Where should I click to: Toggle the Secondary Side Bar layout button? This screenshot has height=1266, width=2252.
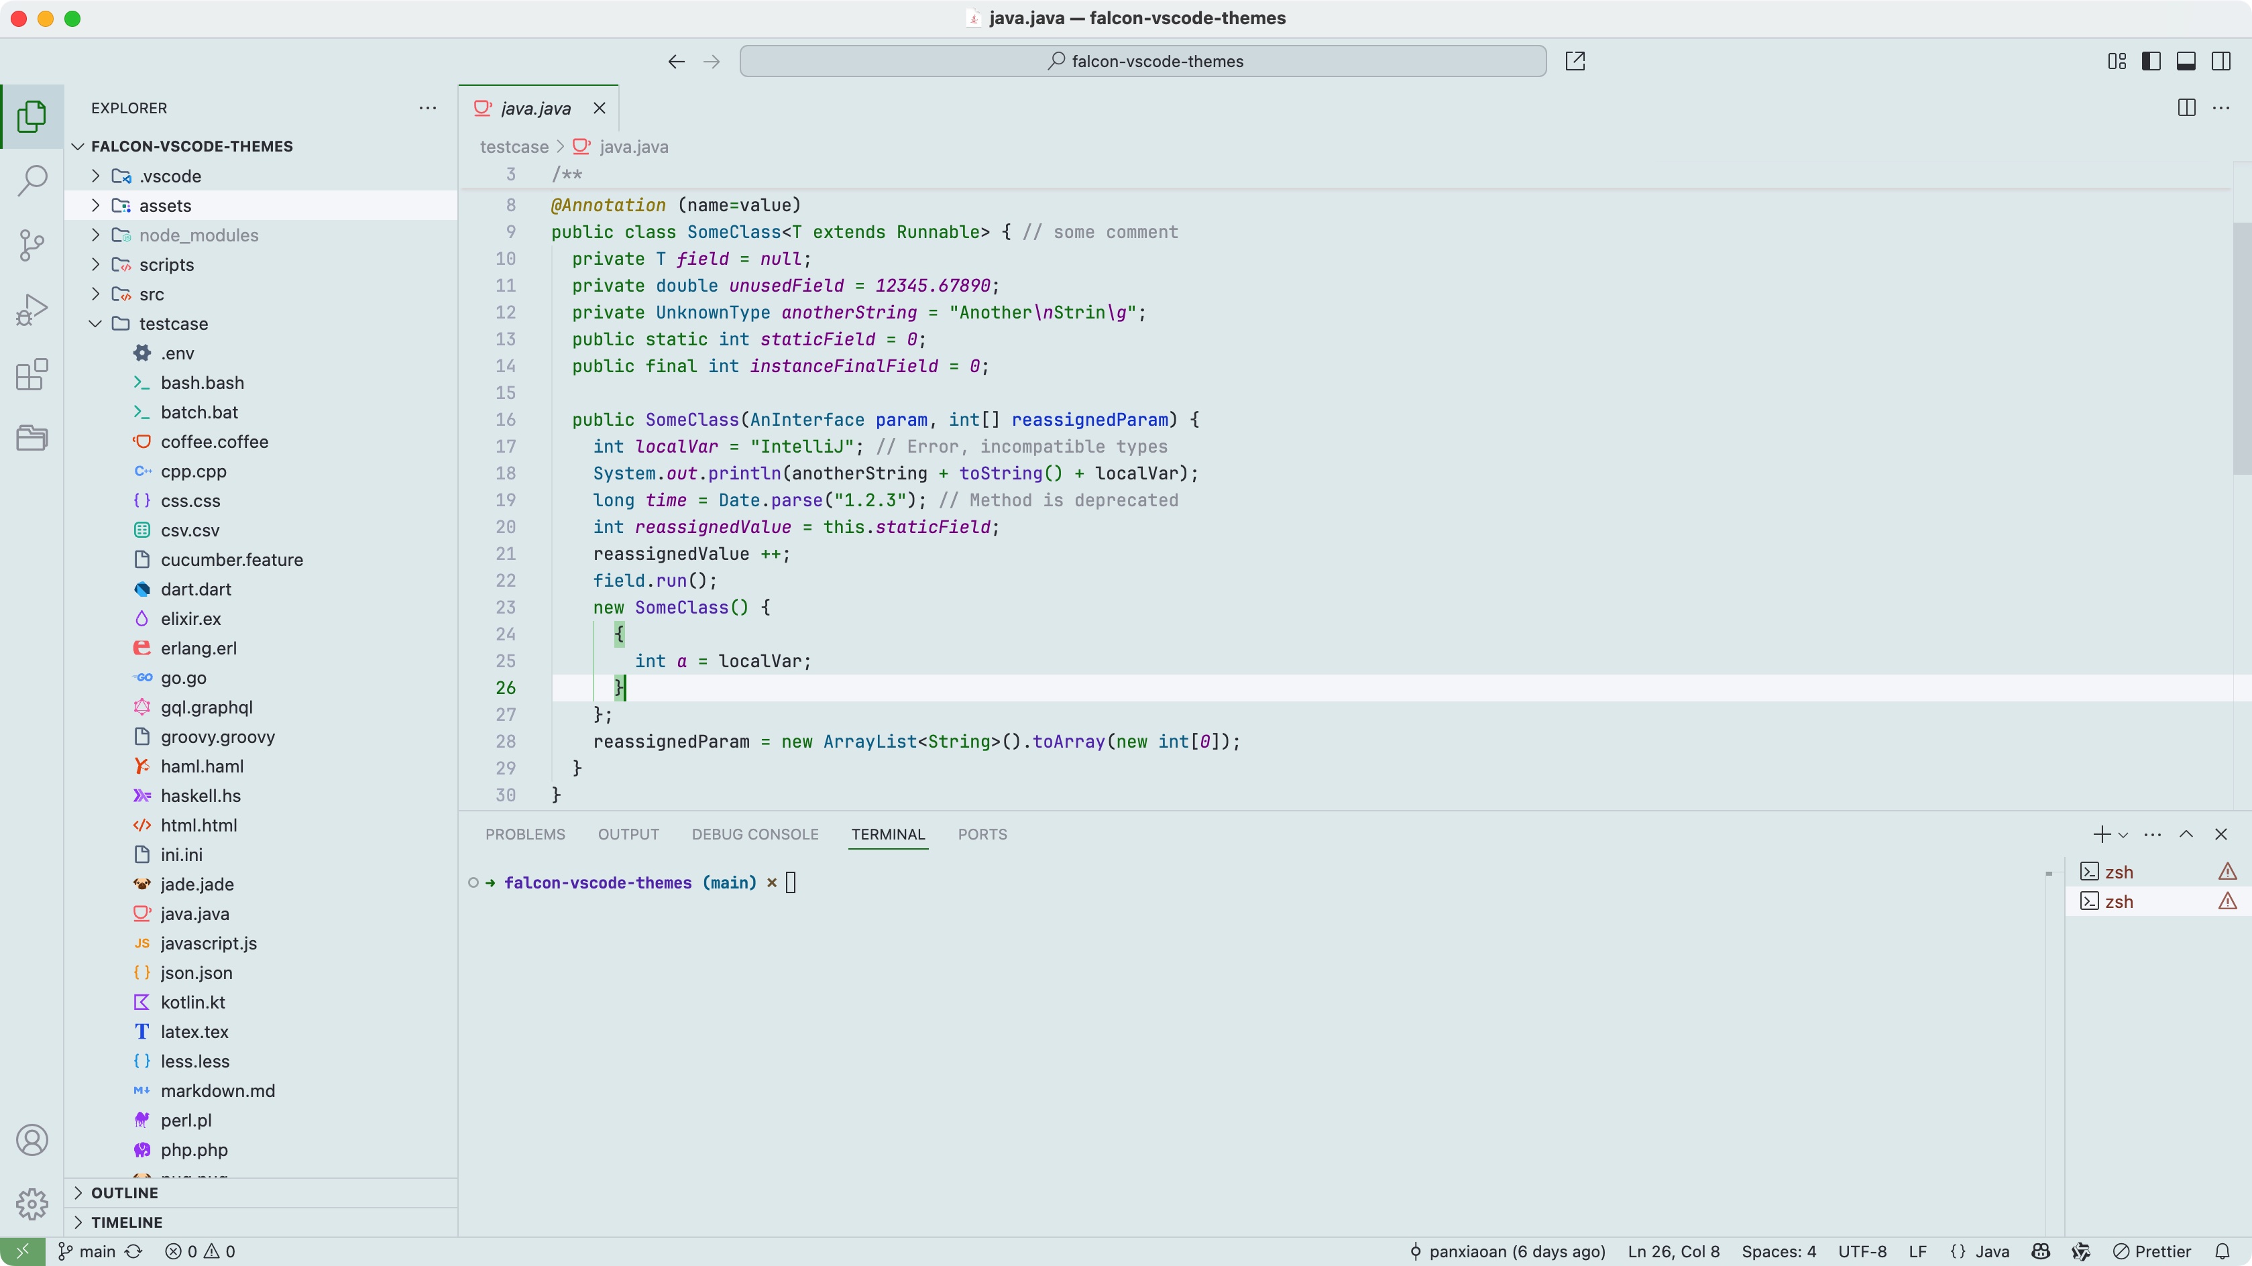[x=2220, y=61]
